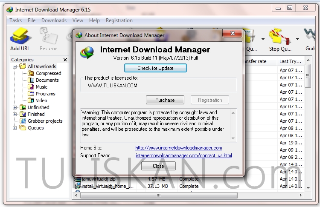Select the Documents category icon
This screenshot has width=320, height=207.
[31, 80]
